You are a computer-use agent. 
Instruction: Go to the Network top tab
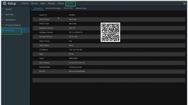[x=52, y=3]
